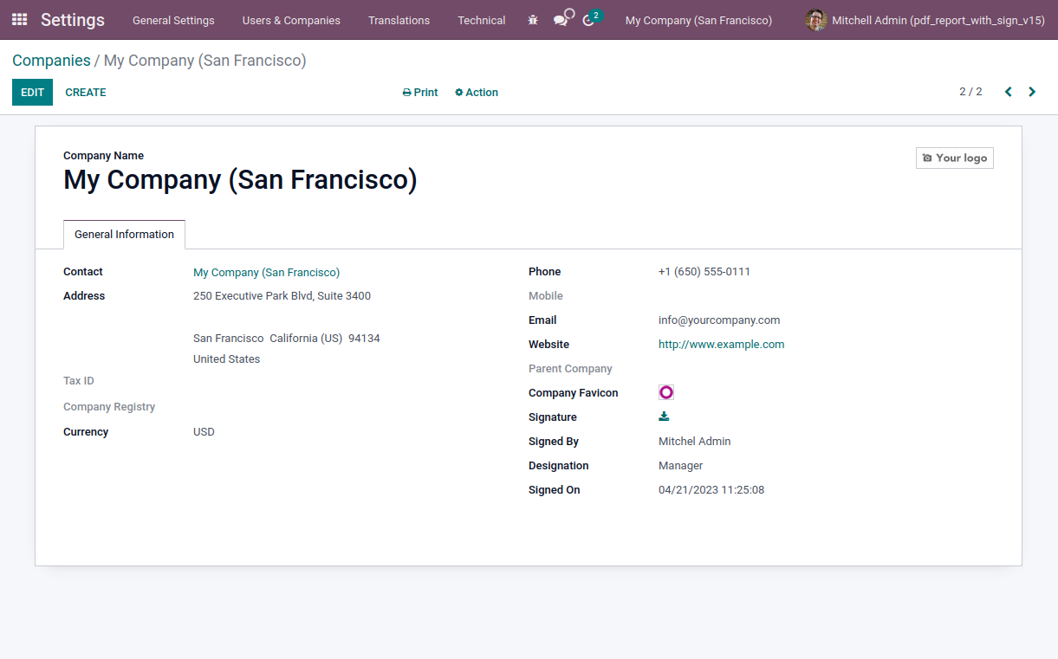Open the activities clock icon
Image resolution: width=1058 pixels, height=659 pixels.
click(x=590, y=19)
